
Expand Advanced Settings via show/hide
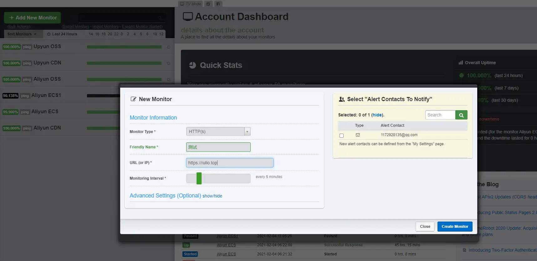(212, 196)
